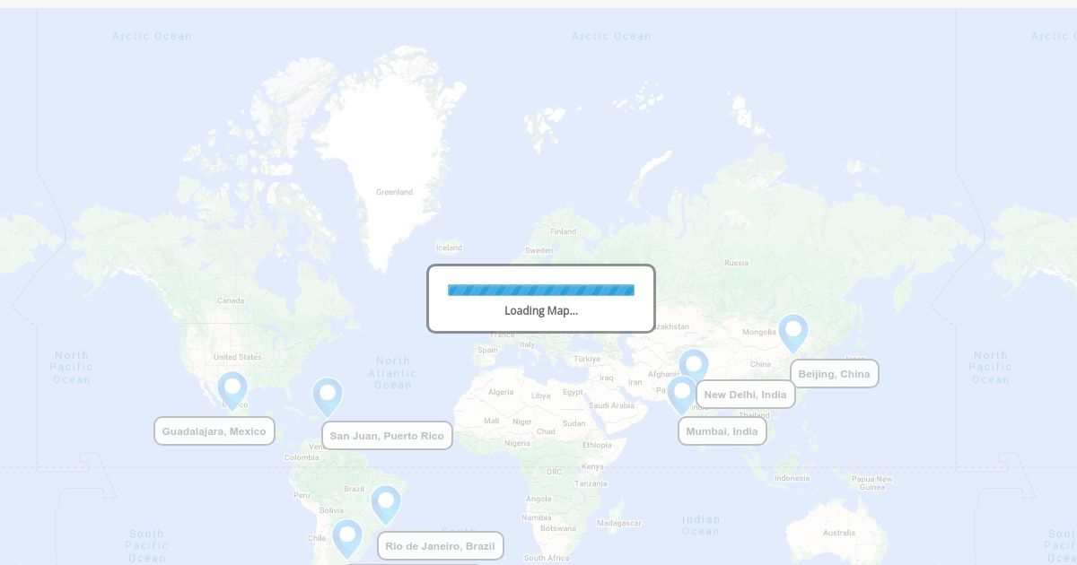
Task: Select the map pin beside Chile
Action: 347,538
